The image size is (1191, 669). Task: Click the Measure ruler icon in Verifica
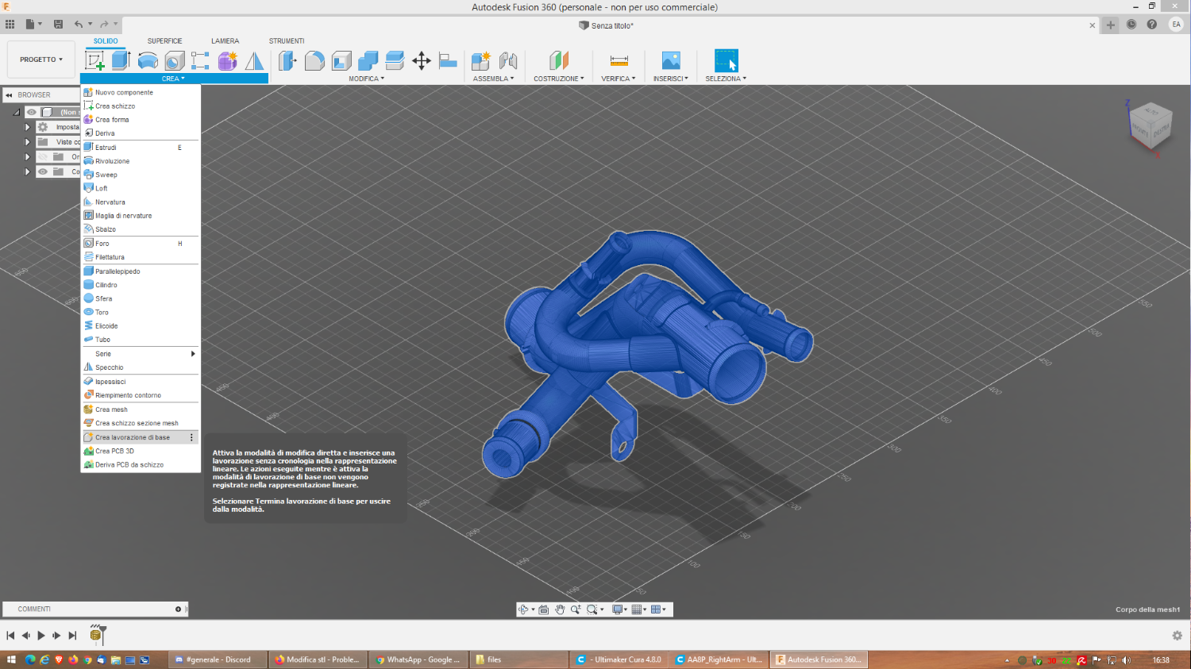tap(619, 60)
